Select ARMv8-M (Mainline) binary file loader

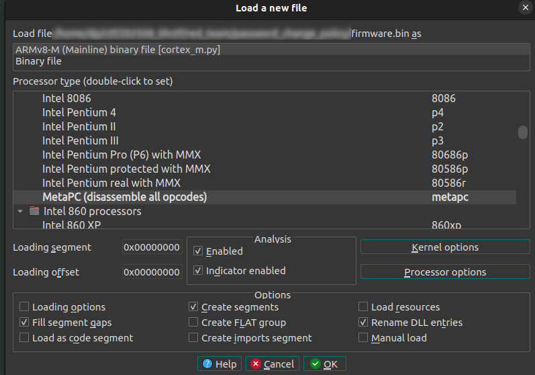coord(117,50)
